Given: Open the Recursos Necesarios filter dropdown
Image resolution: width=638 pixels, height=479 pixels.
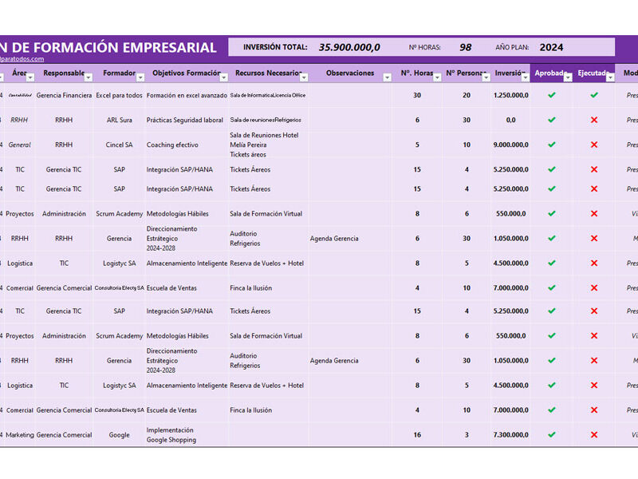Looking at the screenshot, I should tap(304, 77).
